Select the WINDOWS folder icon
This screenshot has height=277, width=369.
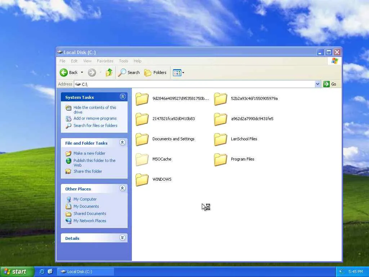[142, 180]
